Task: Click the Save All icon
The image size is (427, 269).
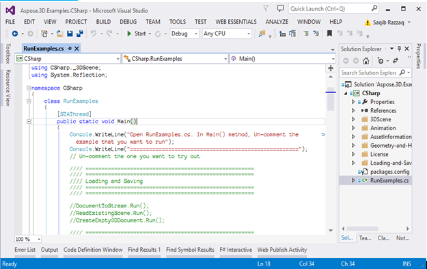Action: pos(80,34)
